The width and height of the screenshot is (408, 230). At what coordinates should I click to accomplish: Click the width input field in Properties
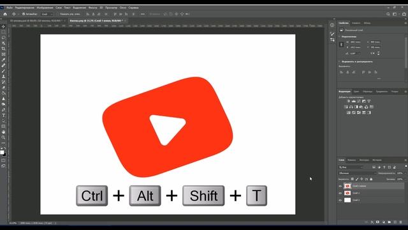[x=356, y=42]
